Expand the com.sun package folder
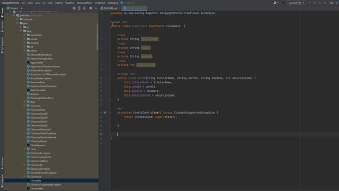The width and height of the screenshot is (339, 191). [17, 19]
